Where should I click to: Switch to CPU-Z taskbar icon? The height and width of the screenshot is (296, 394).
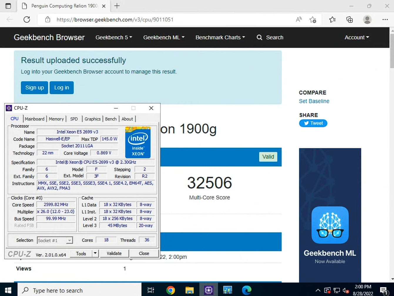click(209, 290)
